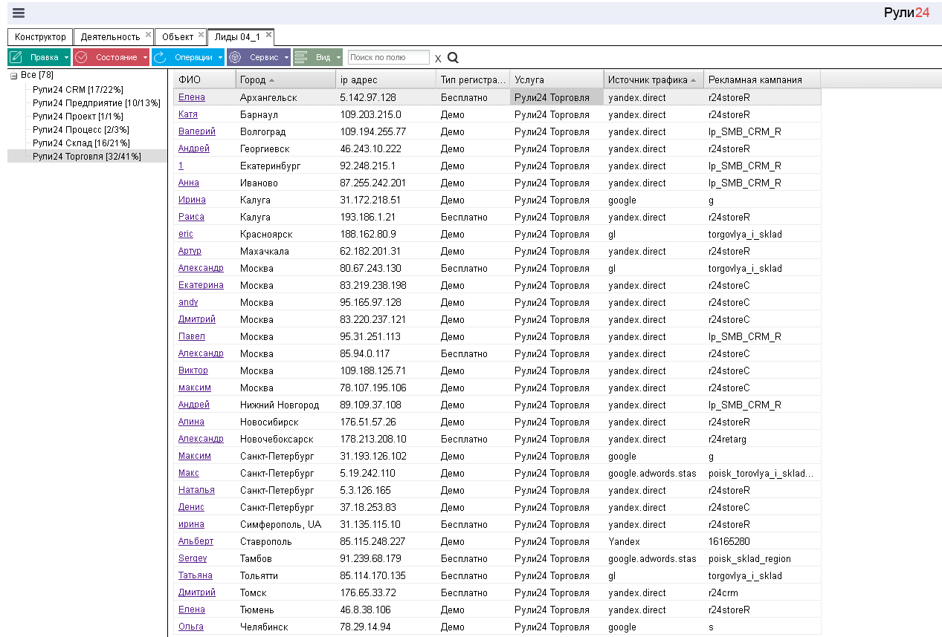Switch to the Объект tab

[x=178, y=37]
